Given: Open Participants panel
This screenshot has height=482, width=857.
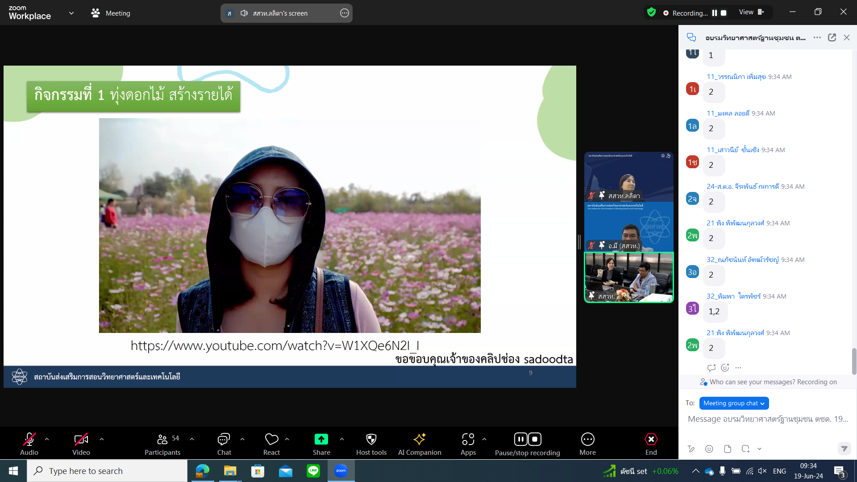Looking at the screenshot, I should tap(162, 444).
